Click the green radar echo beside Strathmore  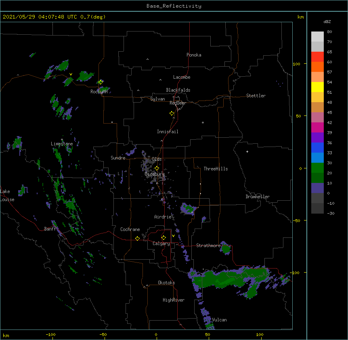pyautogui.click(x=226, y=248)
